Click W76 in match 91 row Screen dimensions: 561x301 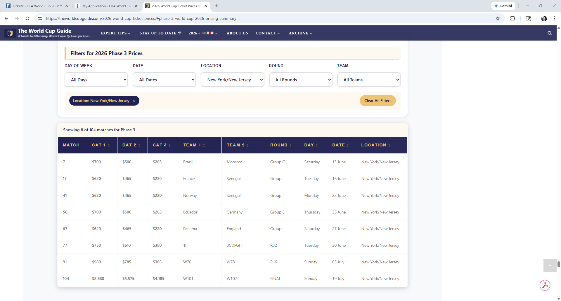[187, 262]
